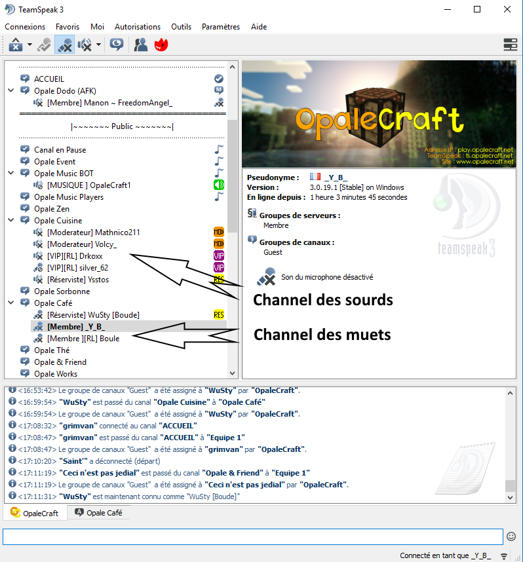
Task: Click the OpaleCraft server banner image
Action: (379, 113)
